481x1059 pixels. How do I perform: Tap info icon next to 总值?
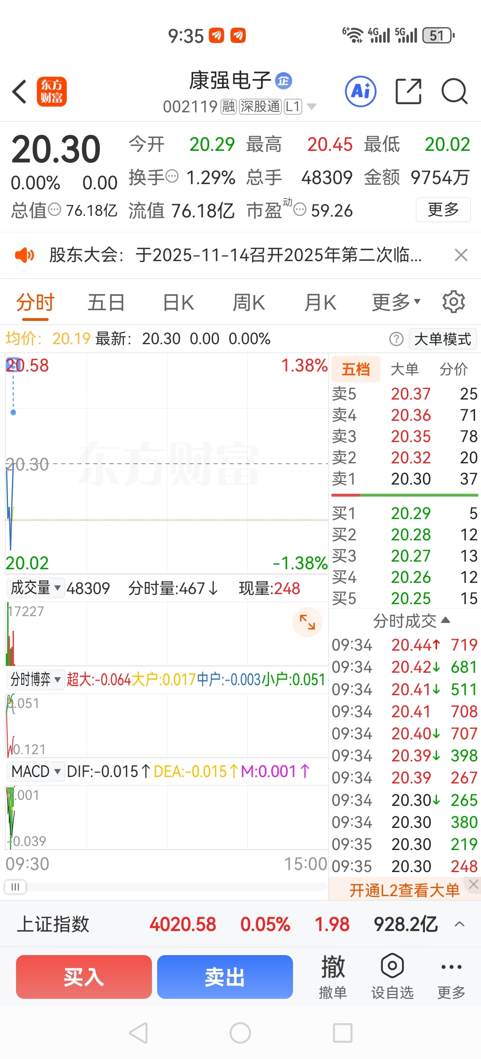click(x=55, y=210)
